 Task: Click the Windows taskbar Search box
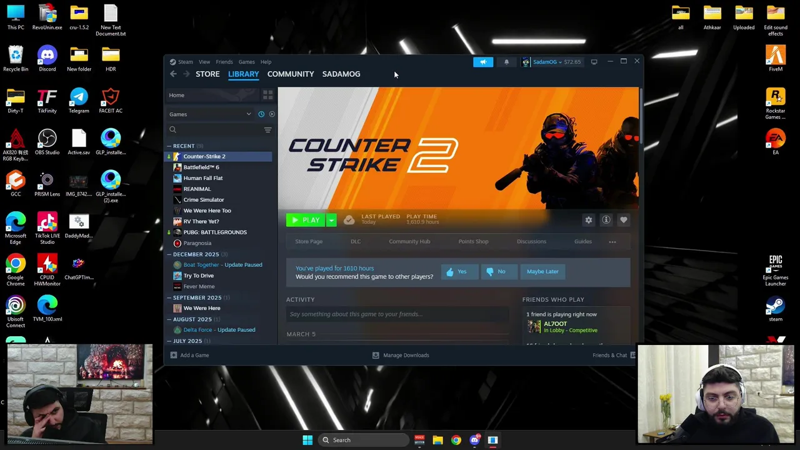click(365, 440)
